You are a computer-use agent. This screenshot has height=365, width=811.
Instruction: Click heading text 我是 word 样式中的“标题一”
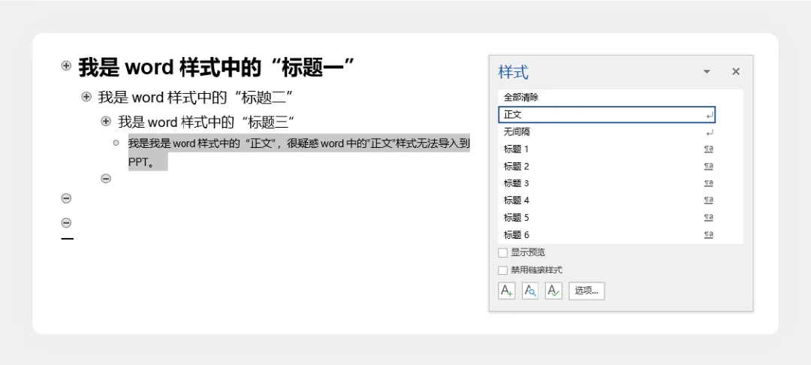(217, 67)
